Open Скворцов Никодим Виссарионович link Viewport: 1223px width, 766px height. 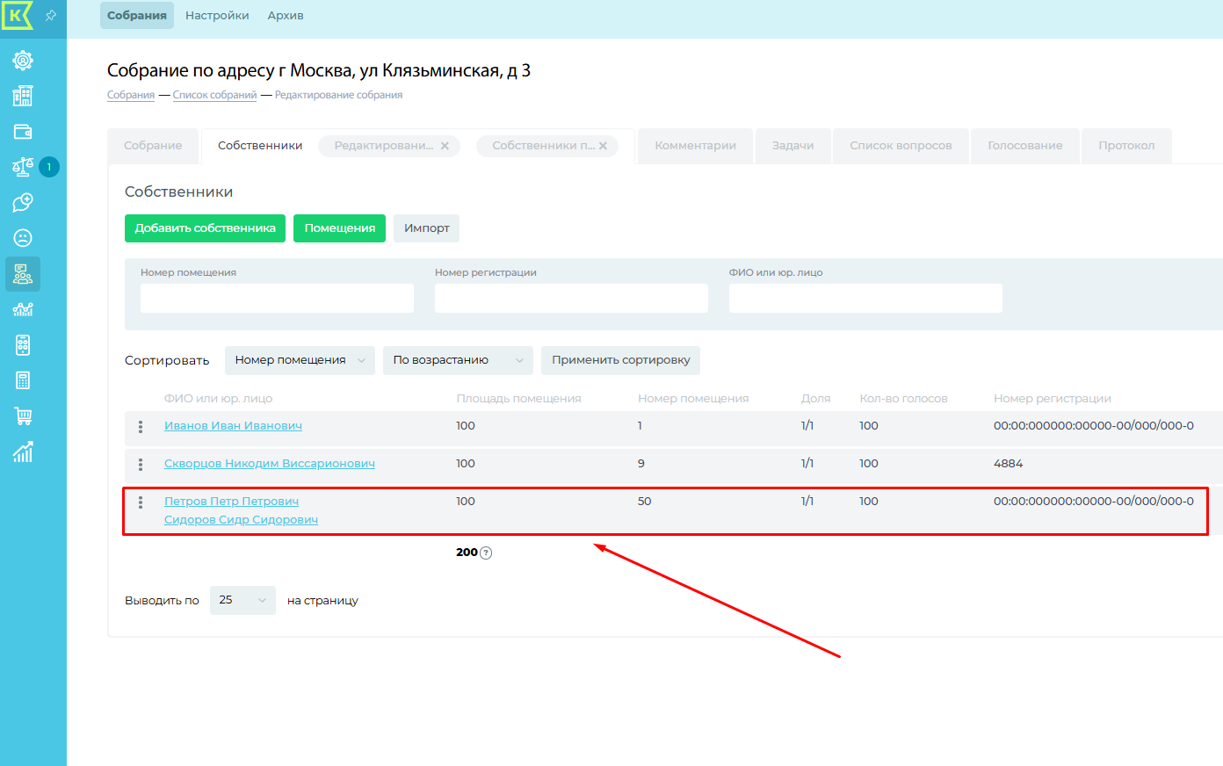pos(269,464)
